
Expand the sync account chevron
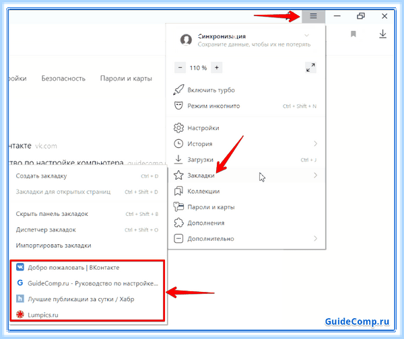[306, 35]
